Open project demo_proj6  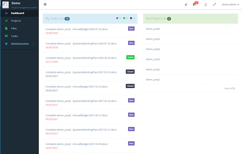153,29
